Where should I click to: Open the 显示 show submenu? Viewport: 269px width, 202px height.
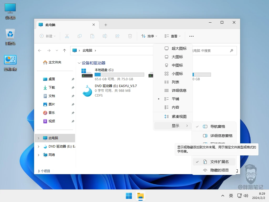tap(173, 126)
